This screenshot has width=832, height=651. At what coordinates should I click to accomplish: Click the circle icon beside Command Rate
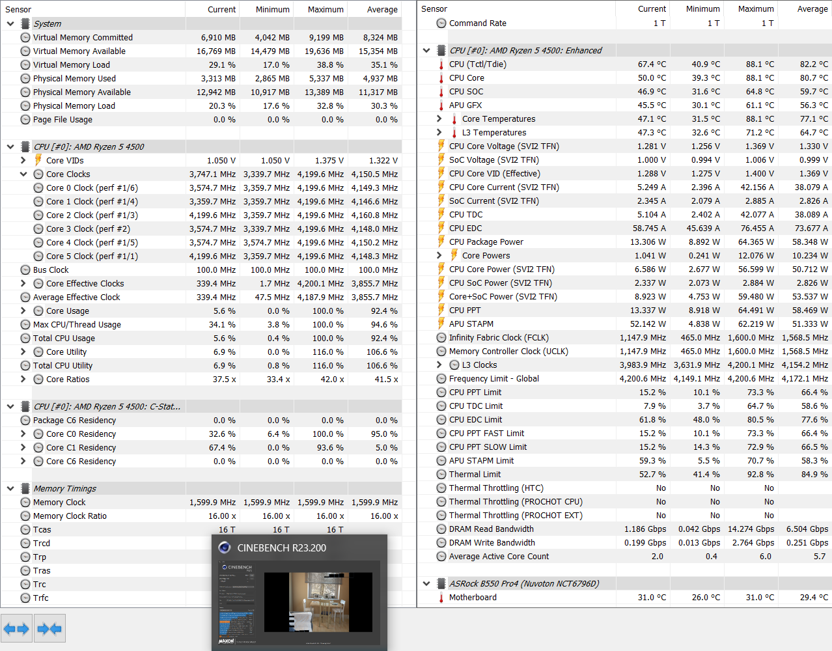point(441,23)
